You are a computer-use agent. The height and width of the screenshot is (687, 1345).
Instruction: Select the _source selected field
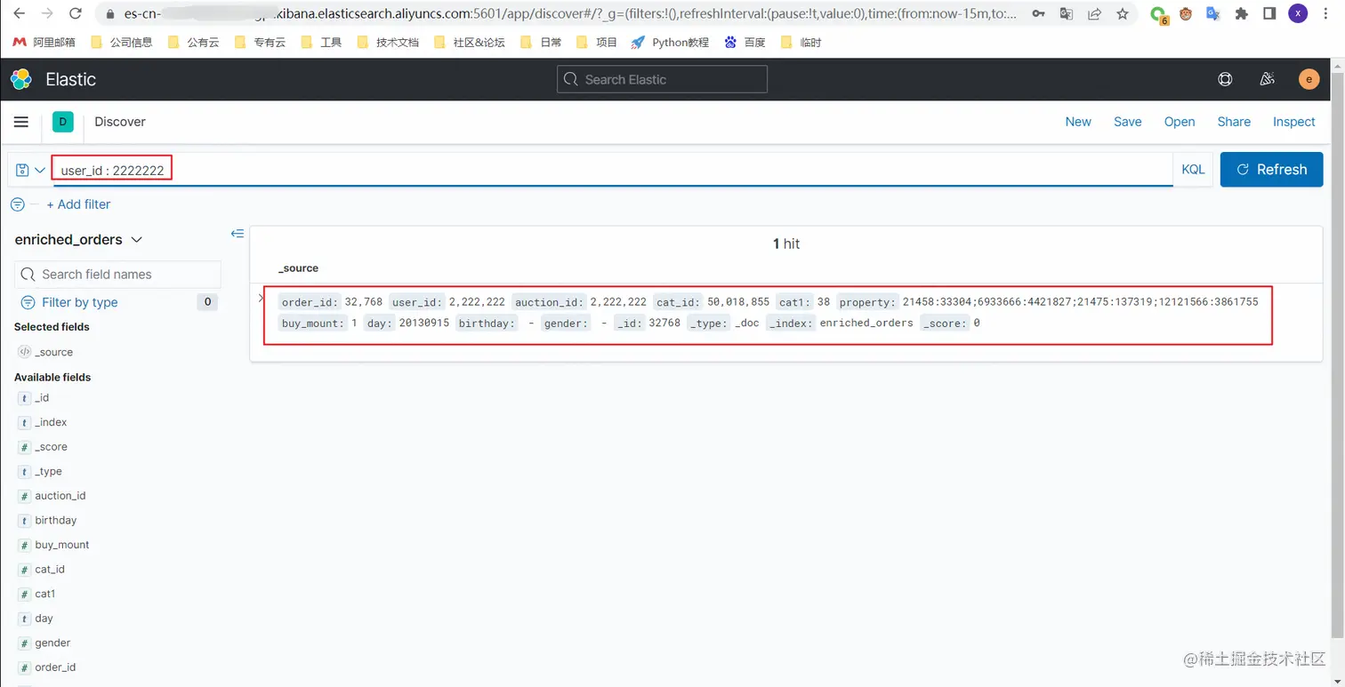coord(53,352)
